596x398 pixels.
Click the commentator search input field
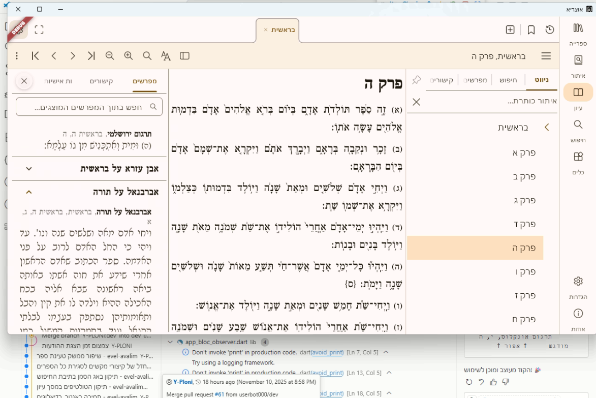(x=89, y=106)
